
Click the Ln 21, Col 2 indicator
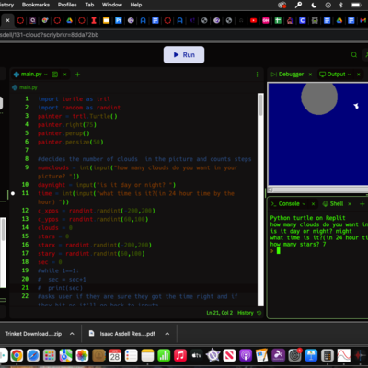[220, 313]
